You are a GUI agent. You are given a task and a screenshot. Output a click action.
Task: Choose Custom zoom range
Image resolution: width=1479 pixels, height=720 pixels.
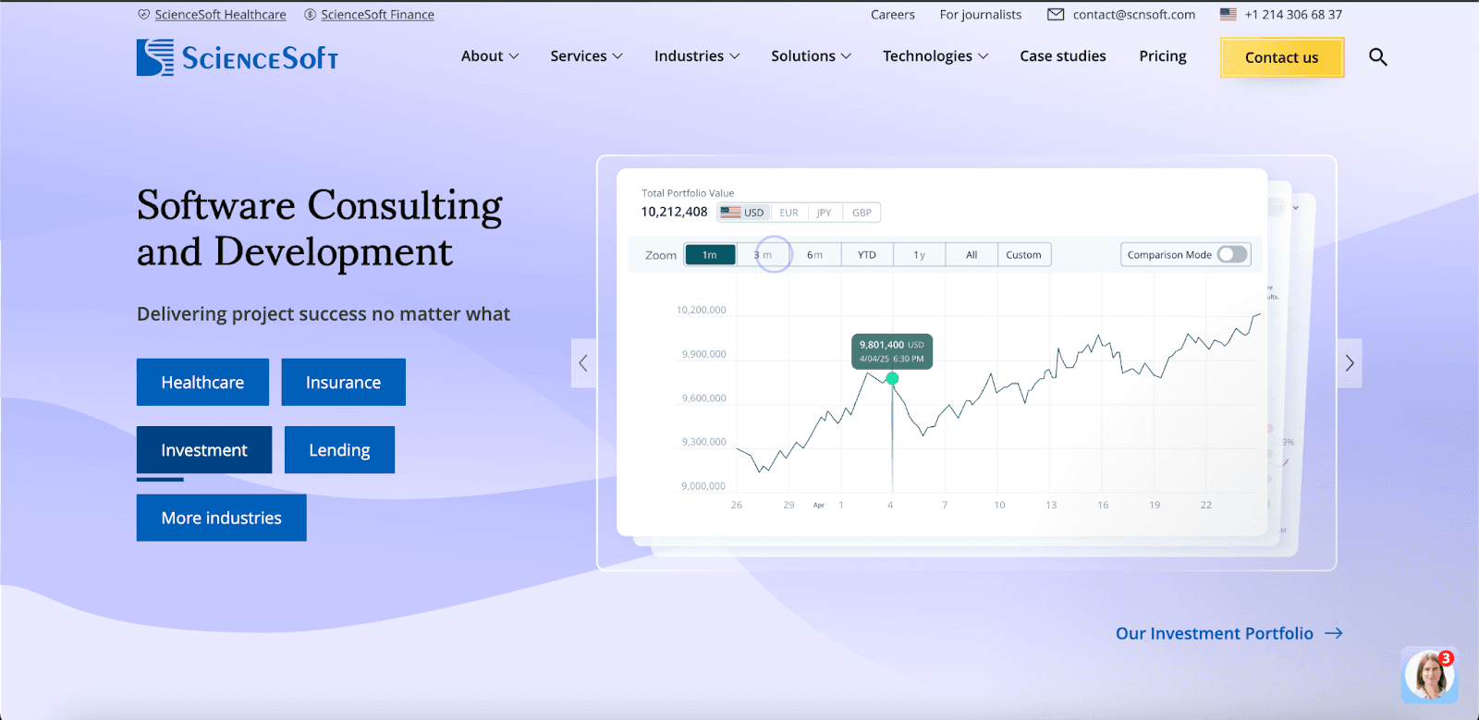(1024, 255)
